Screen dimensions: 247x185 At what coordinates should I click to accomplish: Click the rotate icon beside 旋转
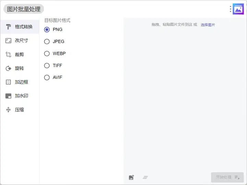click(8, 68)
